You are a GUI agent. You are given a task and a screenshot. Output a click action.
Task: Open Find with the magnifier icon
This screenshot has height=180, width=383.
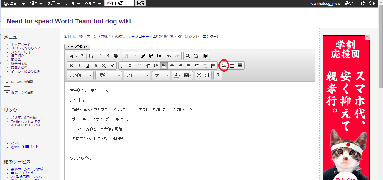point(188,56)
